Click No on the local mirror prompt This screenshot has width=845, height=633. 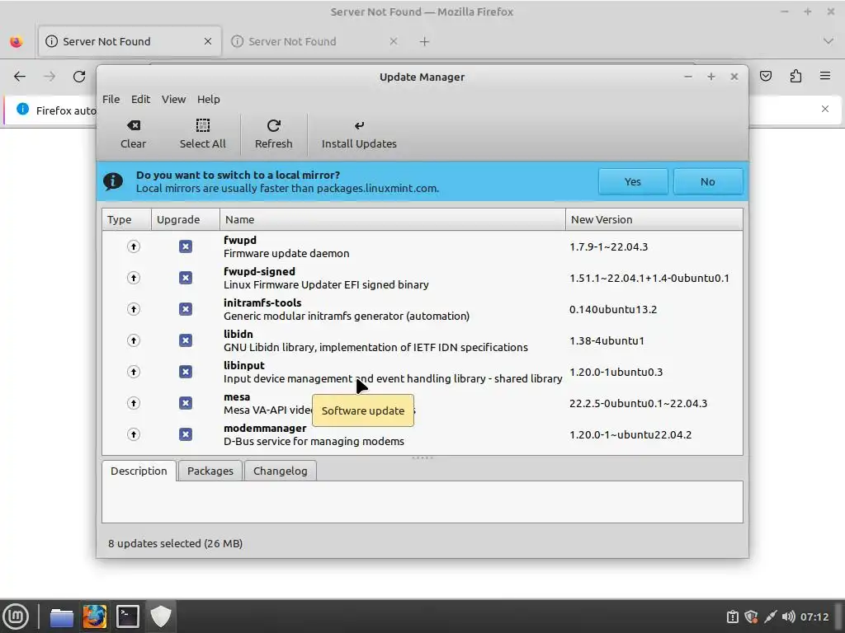[x=707, y=181]
